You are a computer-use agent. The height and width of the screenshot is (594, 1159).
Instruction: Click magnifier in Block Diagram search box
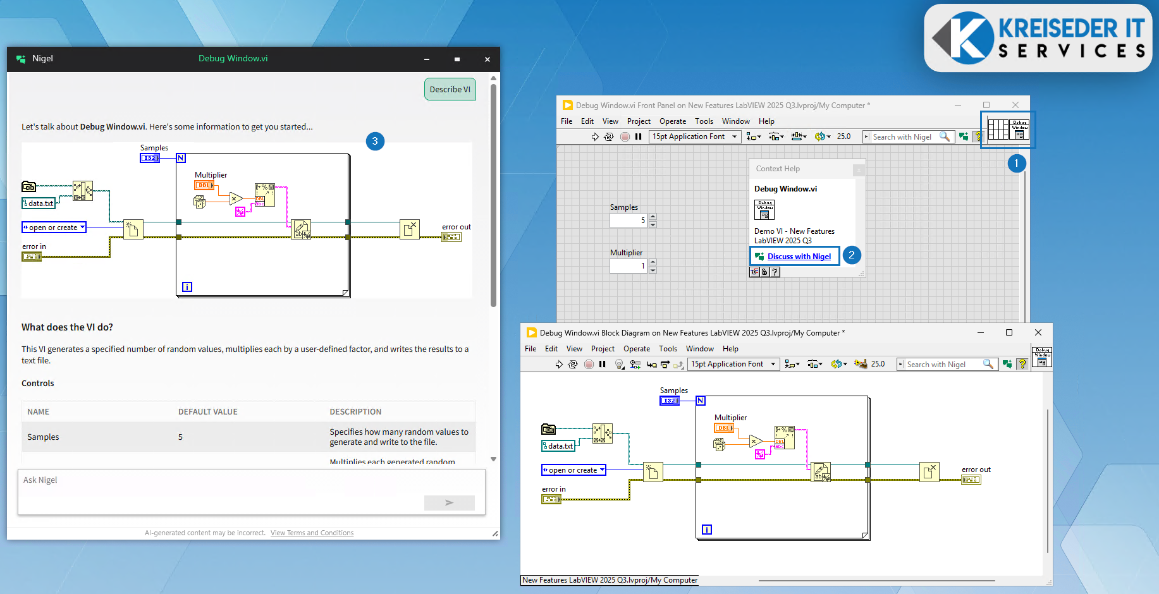click(x=988, y=364)
